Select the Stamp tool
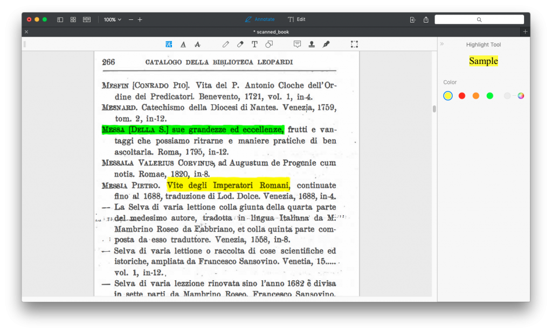Viewport: 552px width, 333px height. point(312,44)
